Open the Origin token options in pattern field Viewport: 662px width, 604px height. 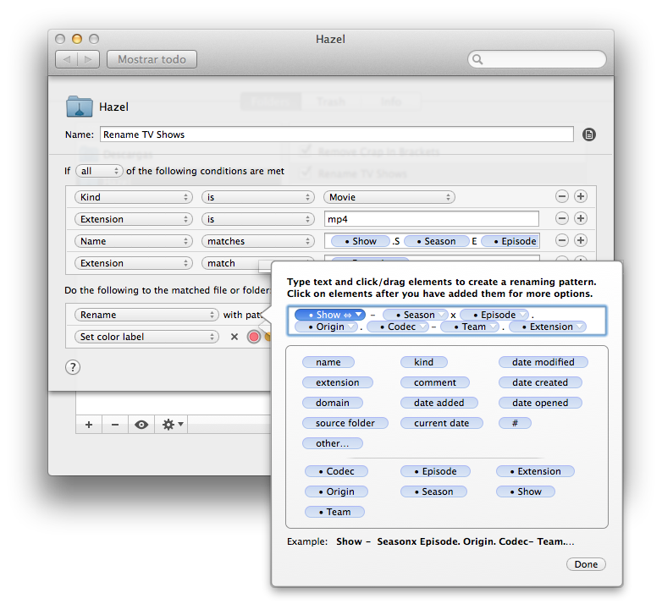tap(351, 327)
